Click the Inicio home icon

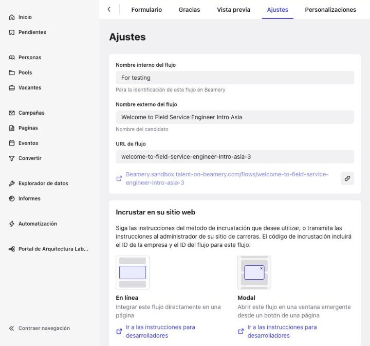click(11, 17)
